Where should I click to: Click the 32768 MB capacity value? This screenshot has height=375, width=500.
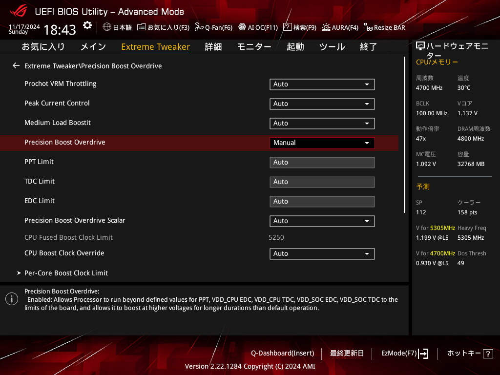[471, 164]
